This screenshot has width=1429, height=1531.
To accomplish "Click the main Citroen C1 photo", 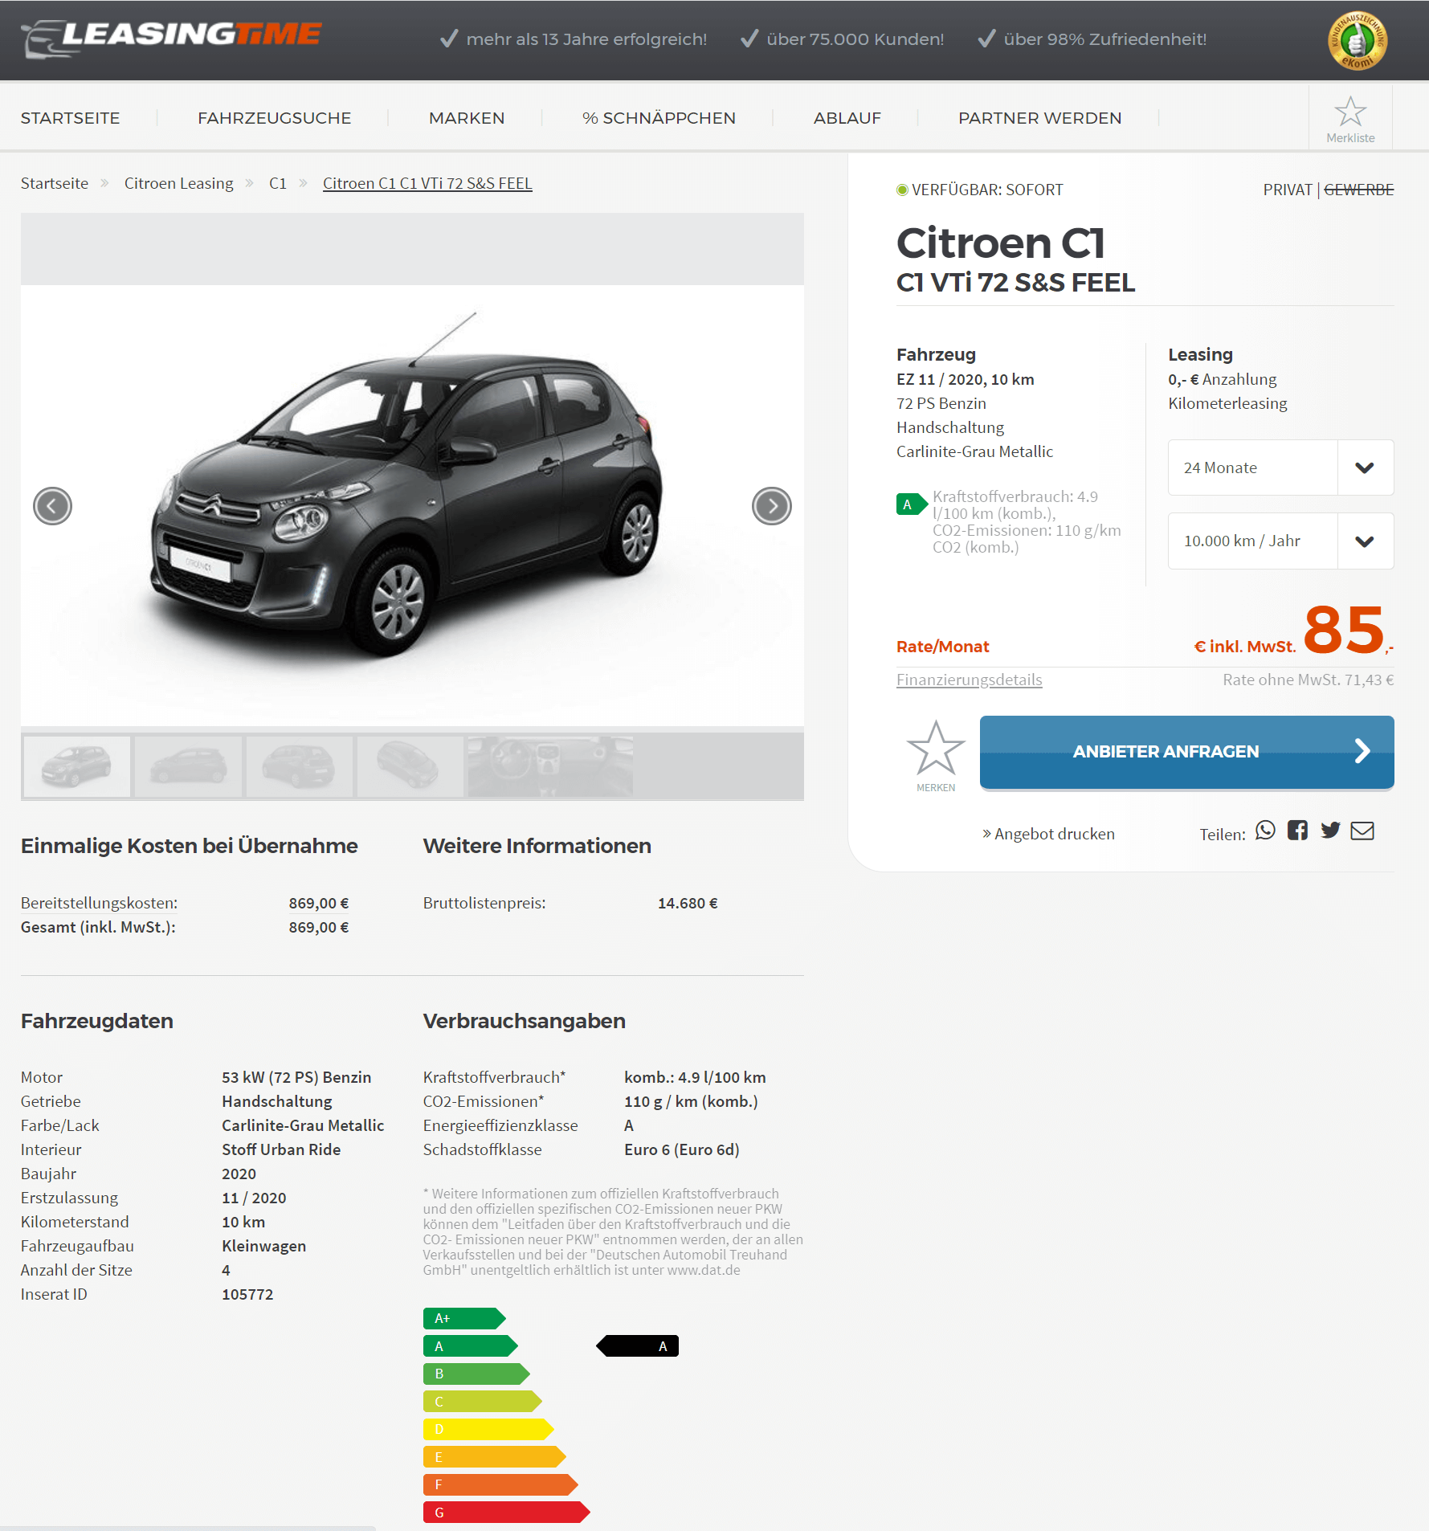I will [412, 506].
